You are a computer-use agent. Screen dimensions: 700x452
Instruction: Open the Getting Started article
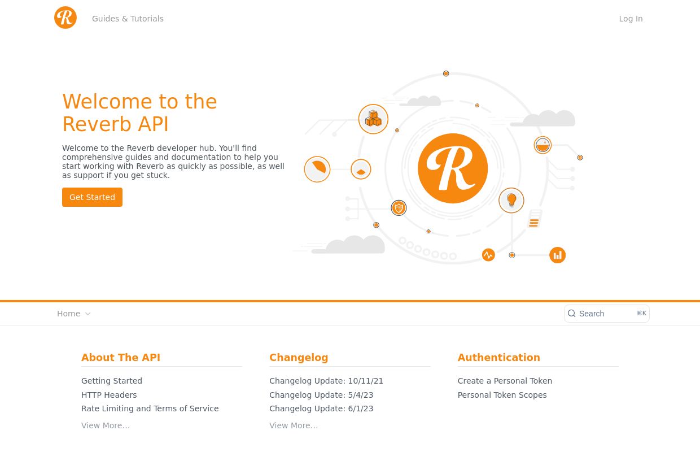[112, 381]
